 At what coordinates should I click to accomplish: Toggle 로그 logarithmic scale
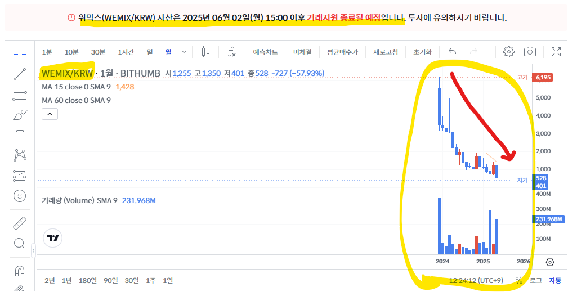click(x=536, y=281)
